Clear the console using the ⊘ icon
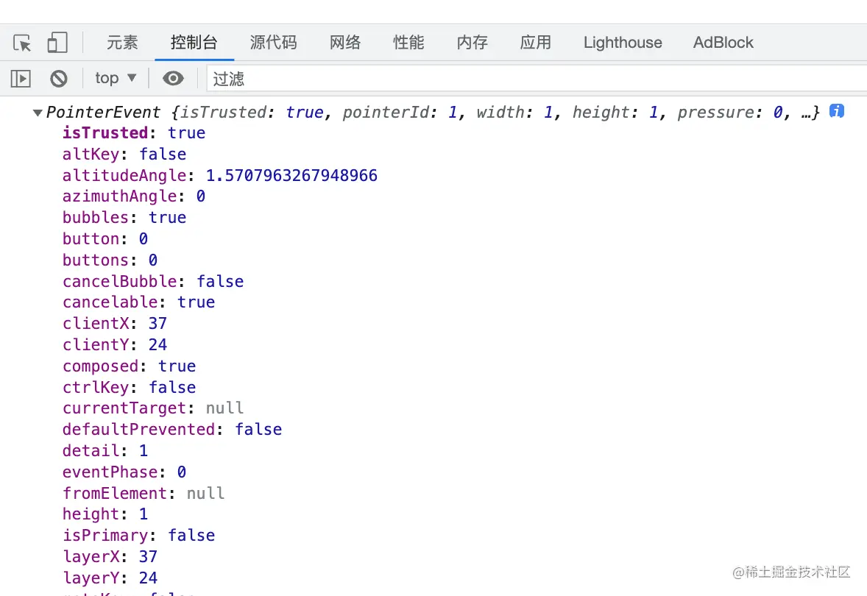 point(59,79)
